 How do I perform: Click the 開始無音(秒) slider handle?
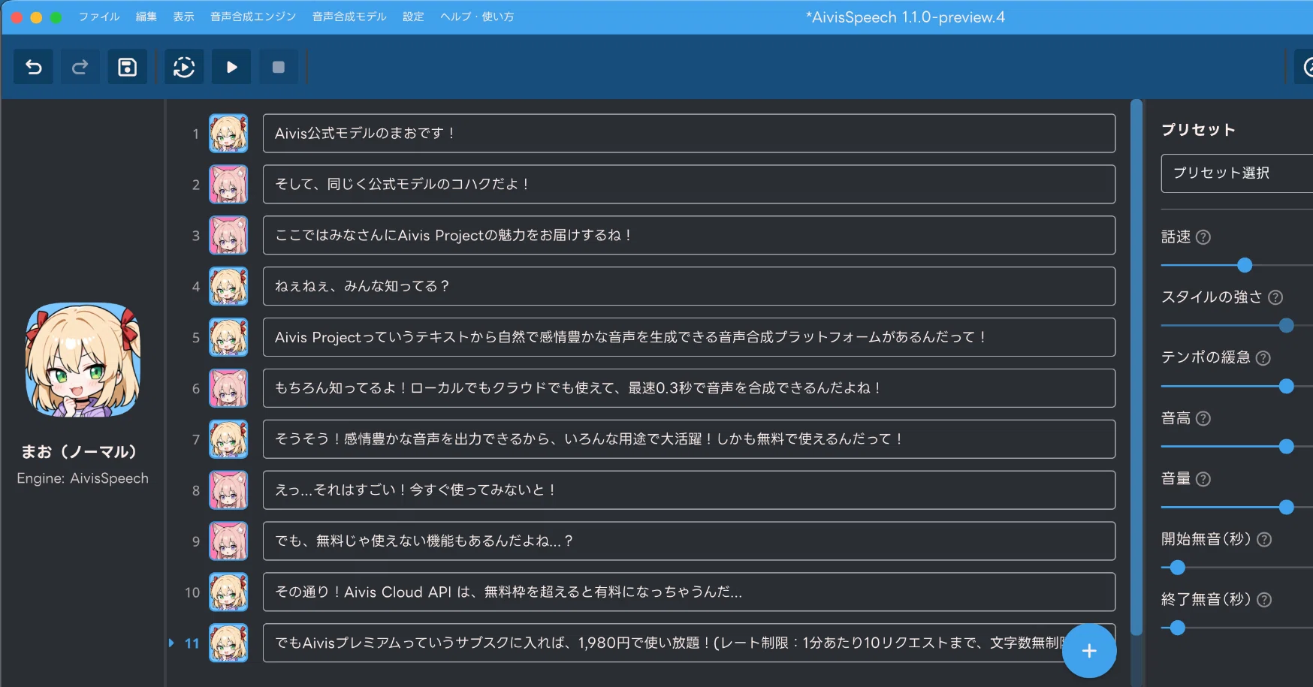tap(1178, 568)
